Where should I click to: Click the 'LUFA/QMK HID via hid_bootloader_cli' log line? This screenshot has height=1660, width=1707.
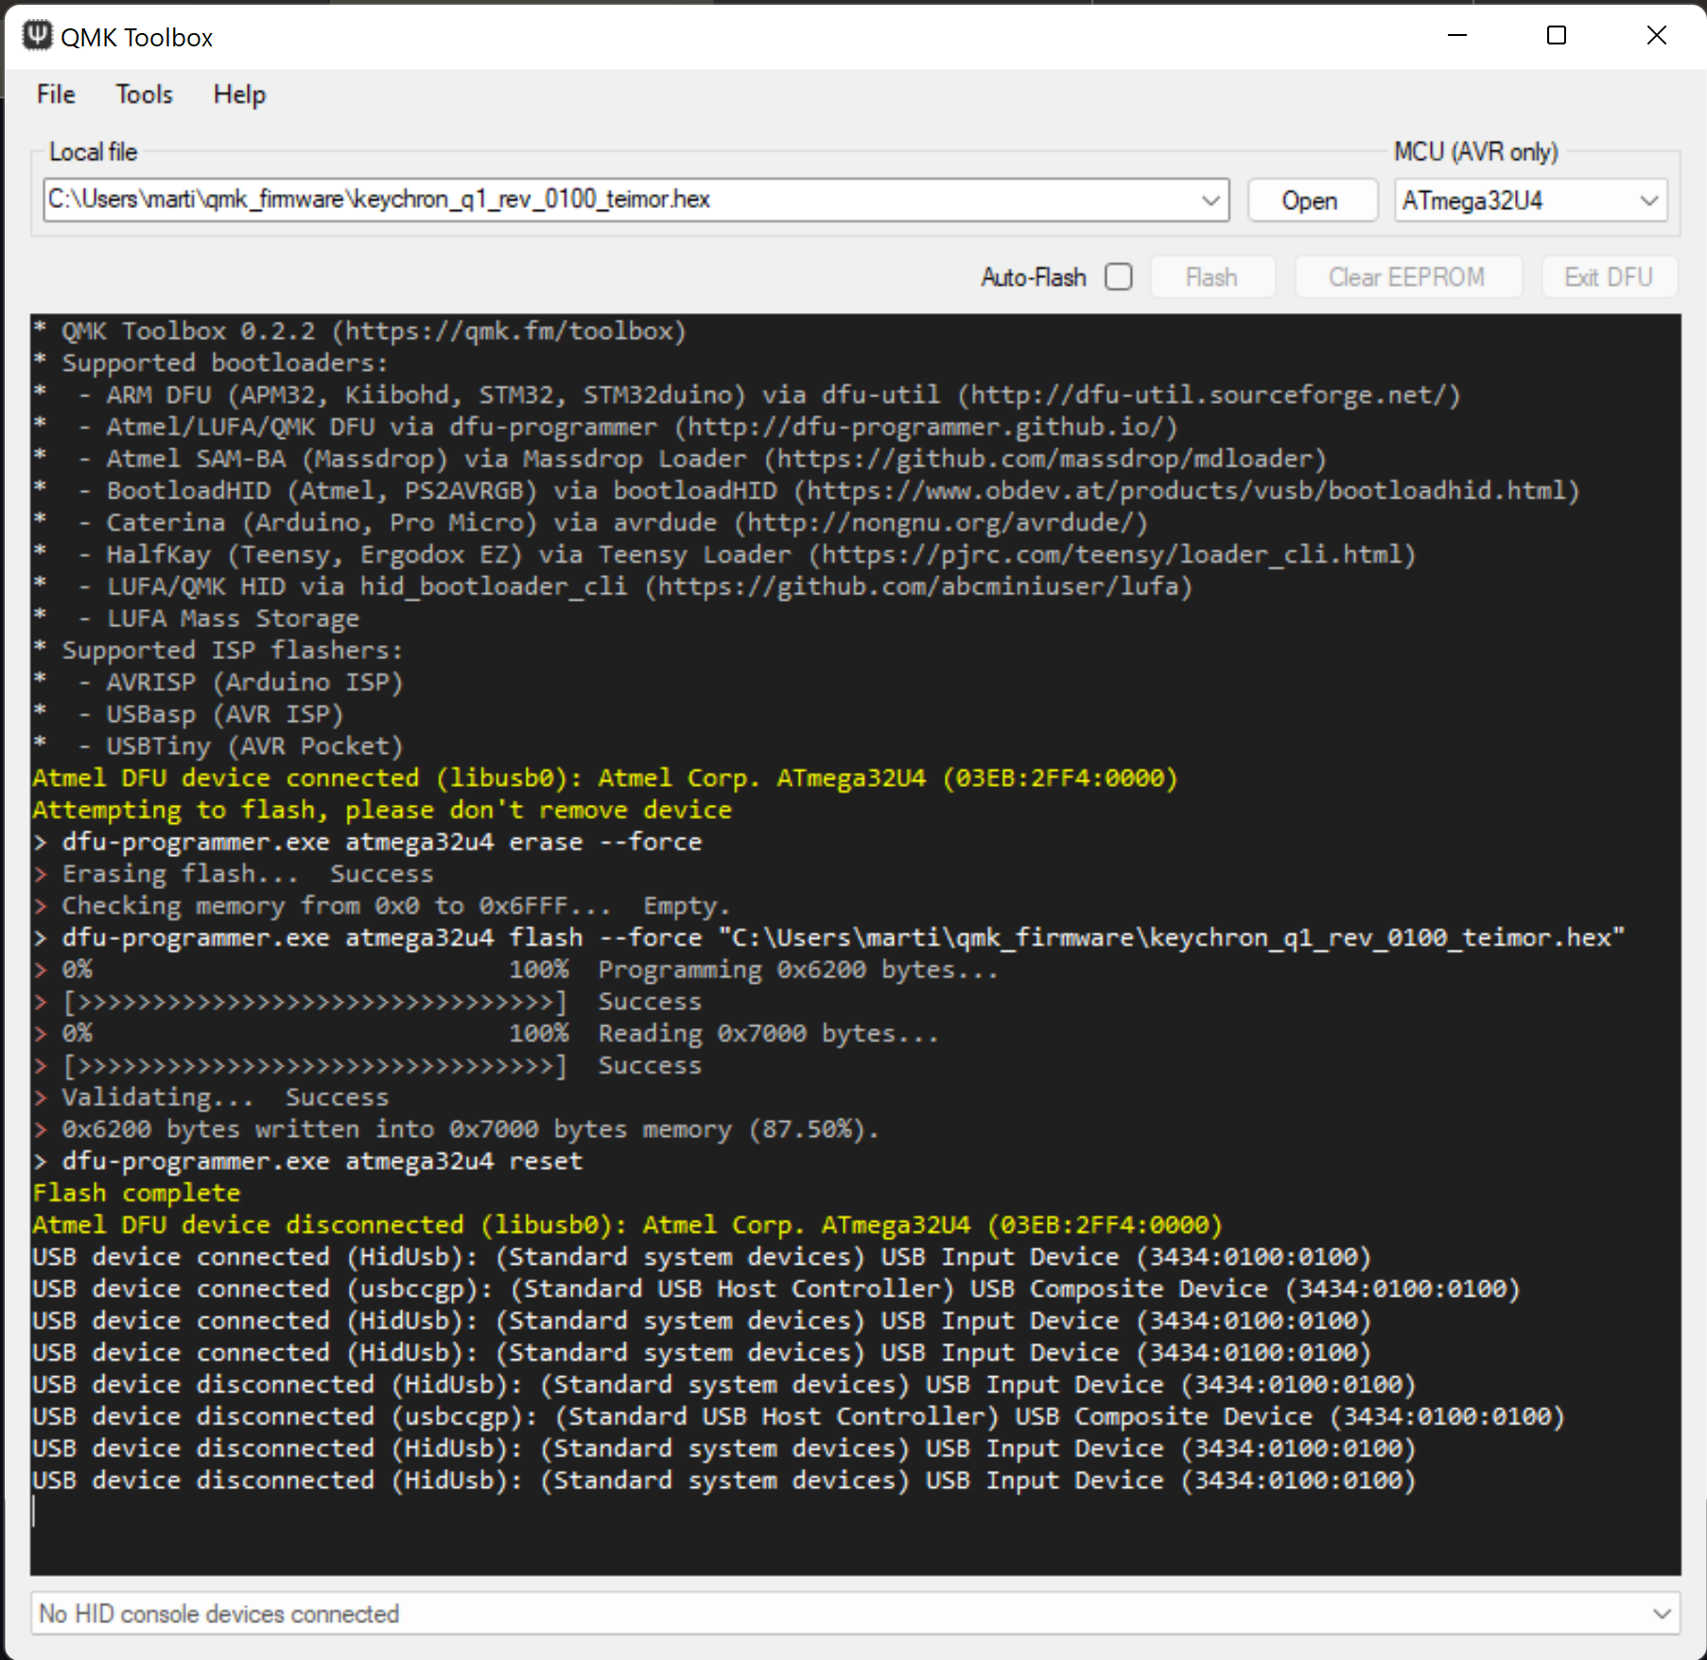pyautogui.click(x=613, y=586)
